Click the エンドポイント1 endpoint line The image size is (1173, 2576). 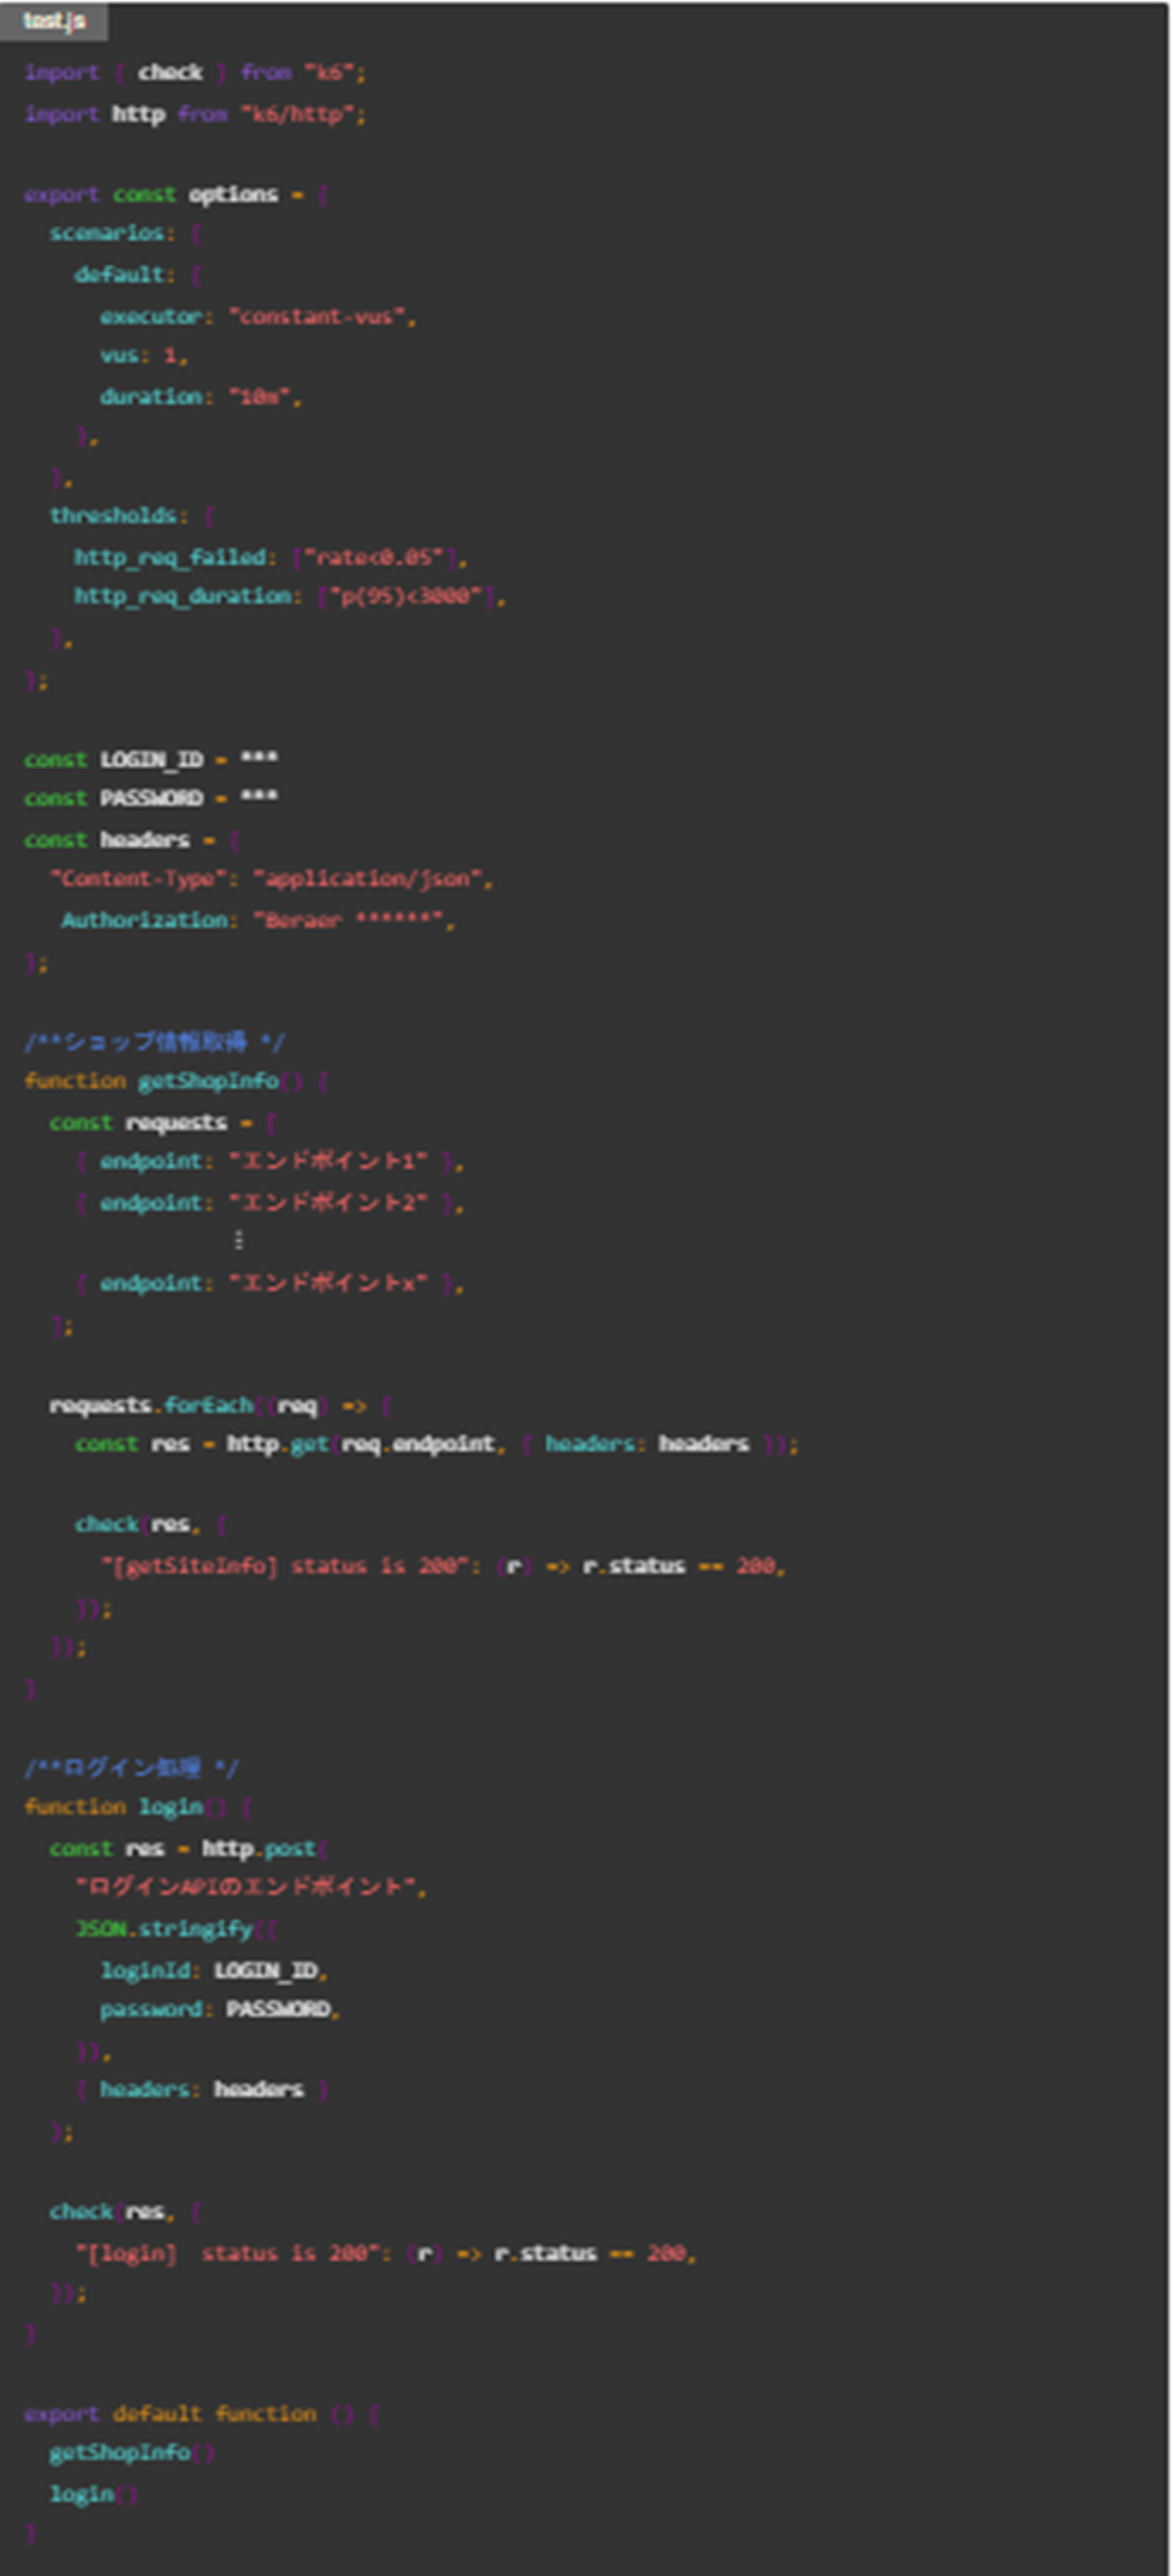click(270, 1162)
